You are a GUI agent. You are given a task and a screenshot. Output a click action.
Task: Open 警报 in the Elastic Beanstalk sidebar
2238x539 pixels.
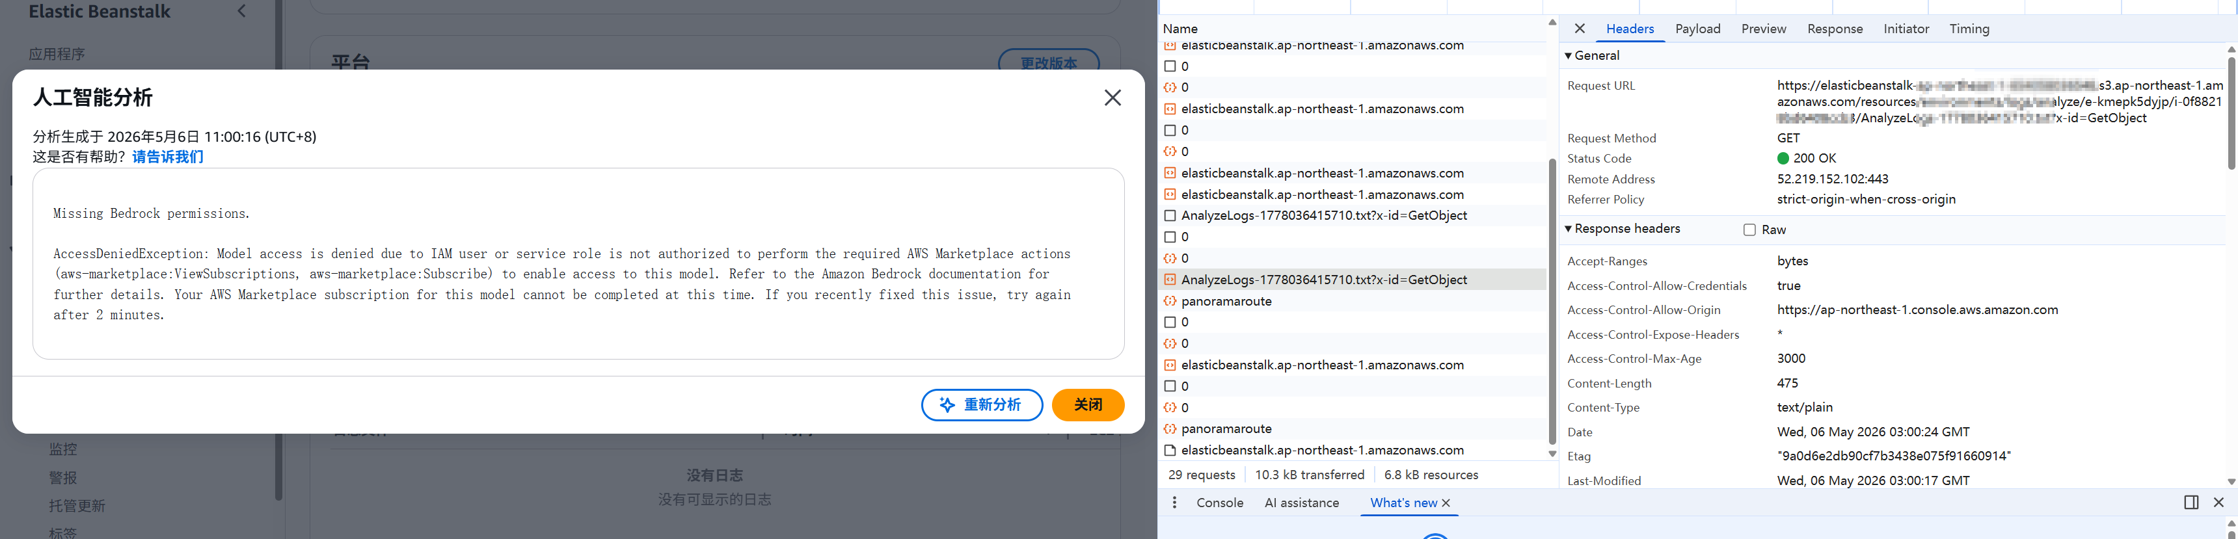pos(63,479)
